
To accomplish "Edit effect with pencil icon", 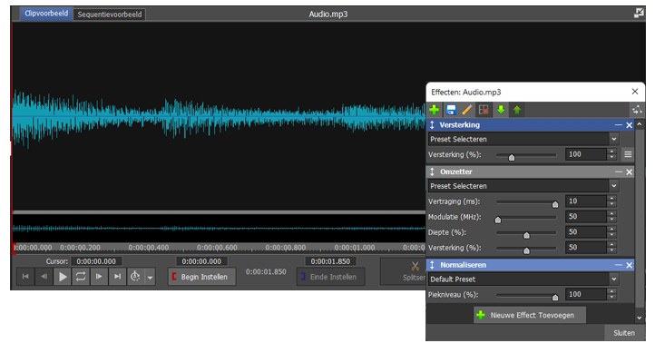I will pyautogui.click(x=467, y=110).
